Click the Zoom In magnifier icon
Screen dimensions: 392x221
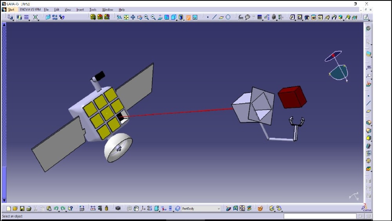pyautogui.click(x=146, y=17)
